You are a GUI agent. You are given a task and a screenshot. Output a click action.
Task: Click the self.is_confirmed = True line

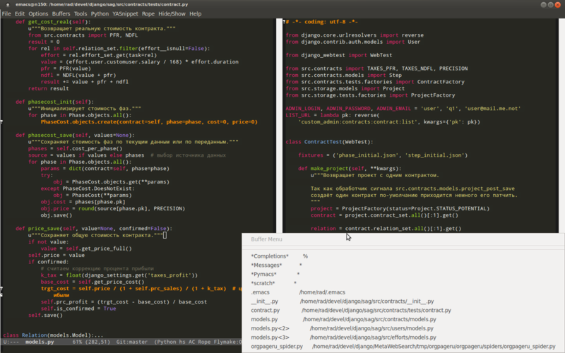pos(78,309)
